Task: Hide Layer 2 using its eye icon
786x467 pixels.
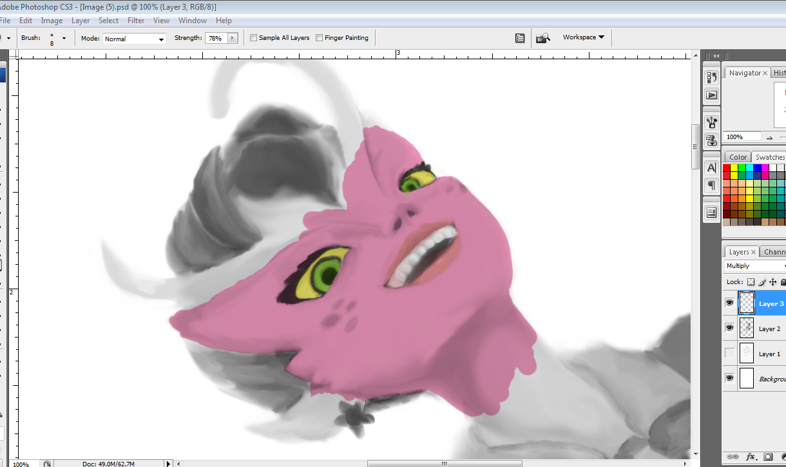Action: [729, 328]
